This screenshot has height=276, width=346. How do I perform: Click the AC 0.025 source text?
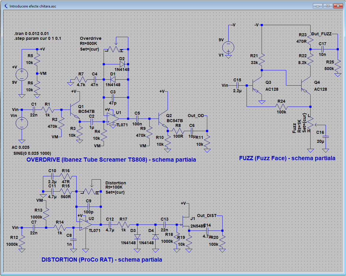click(20, 147)
